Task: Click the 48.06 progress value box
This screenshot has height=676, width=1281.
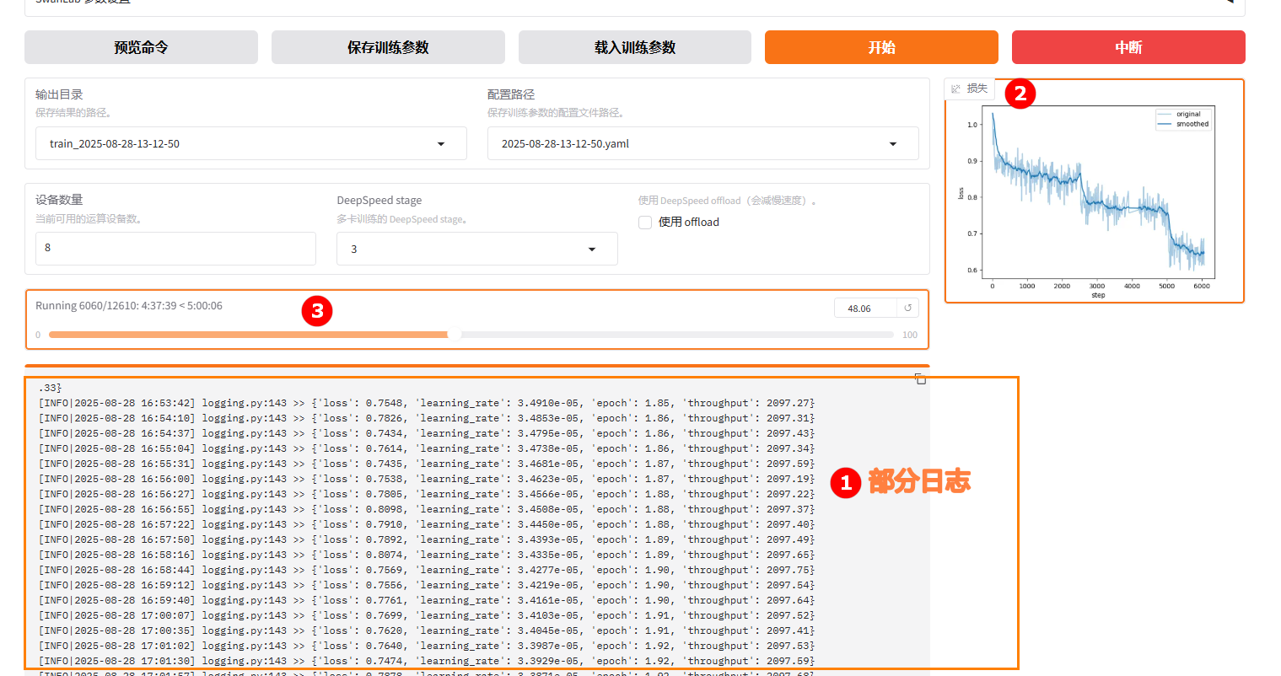Action: tap(864, 308)
